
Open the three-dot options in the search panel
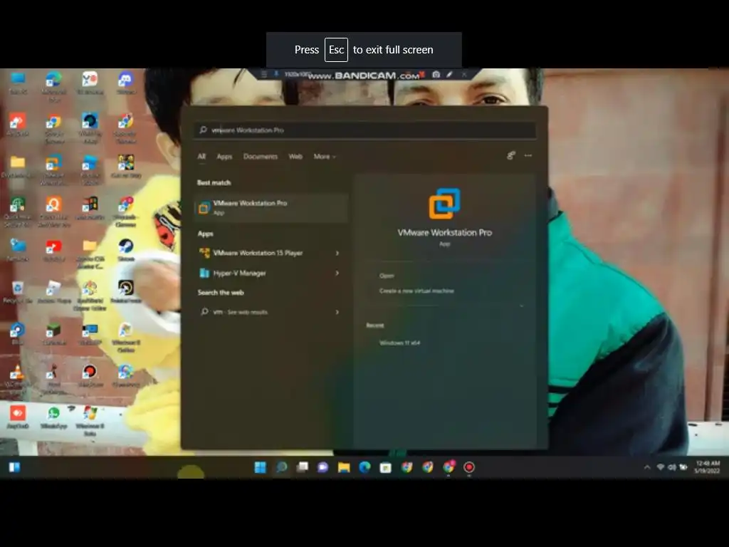(528, 156)
